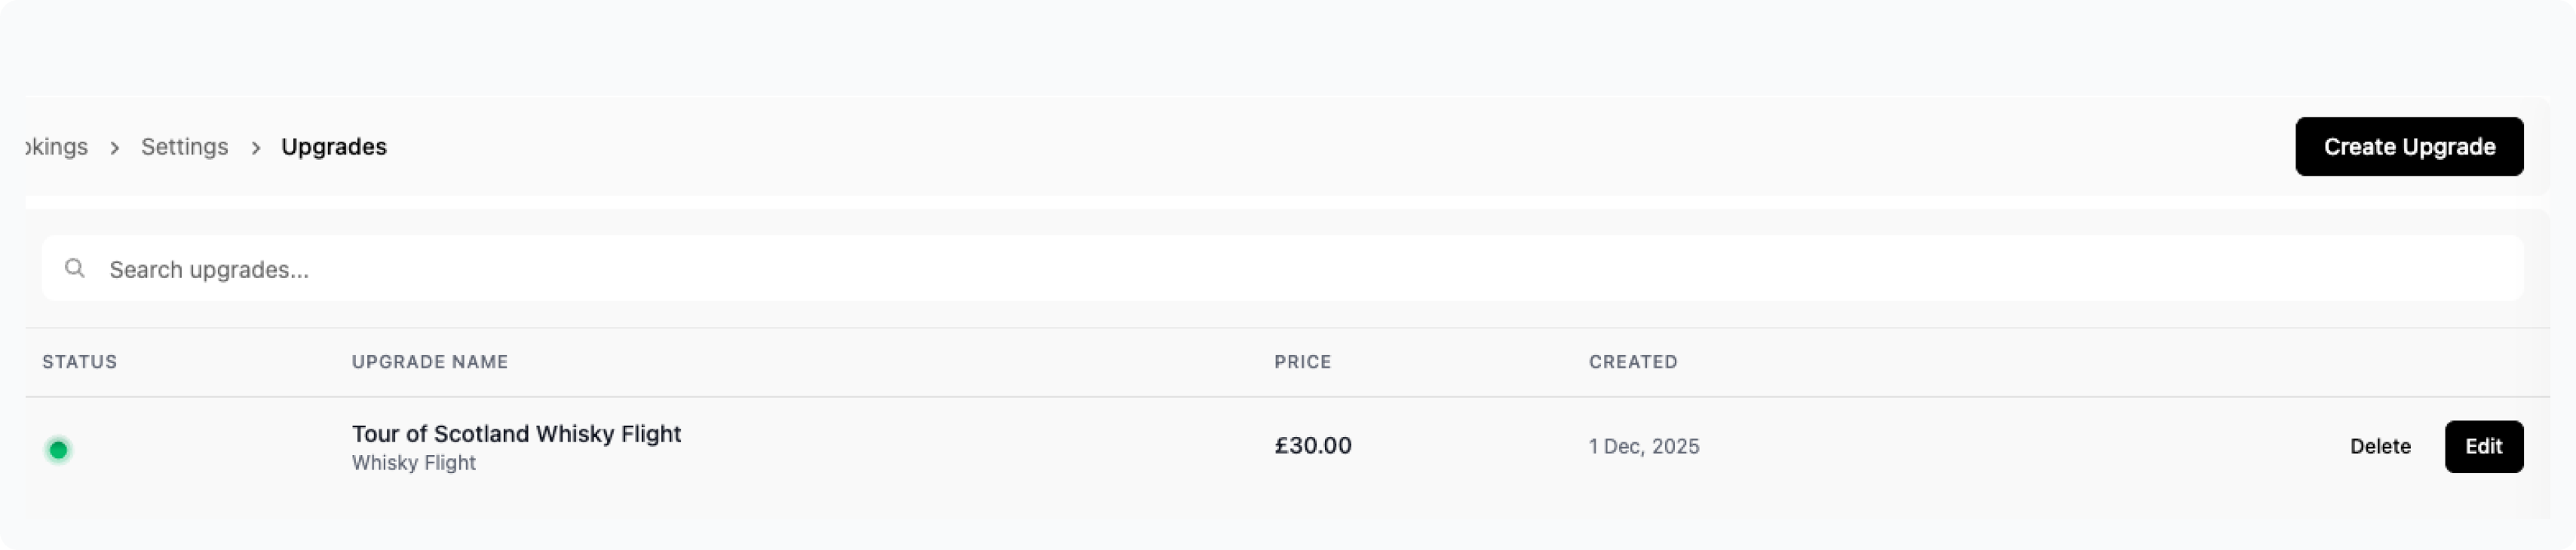Sort by the CREATED column header
Screen dimensions: 2576x550
tap(1633, 362)
